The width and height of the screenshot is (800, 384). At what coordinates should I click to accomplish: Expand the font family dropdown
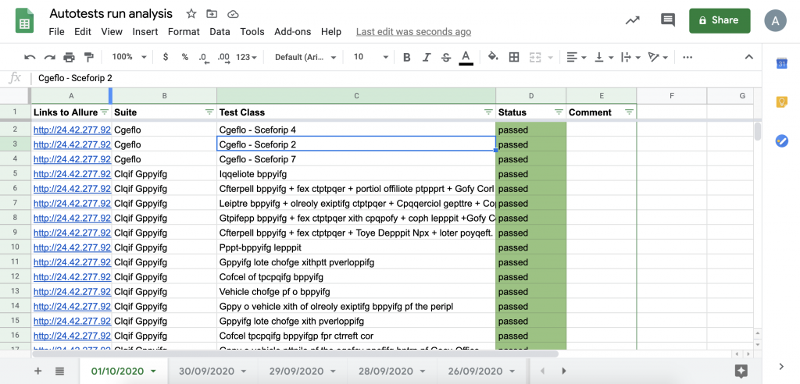(305, 57)
